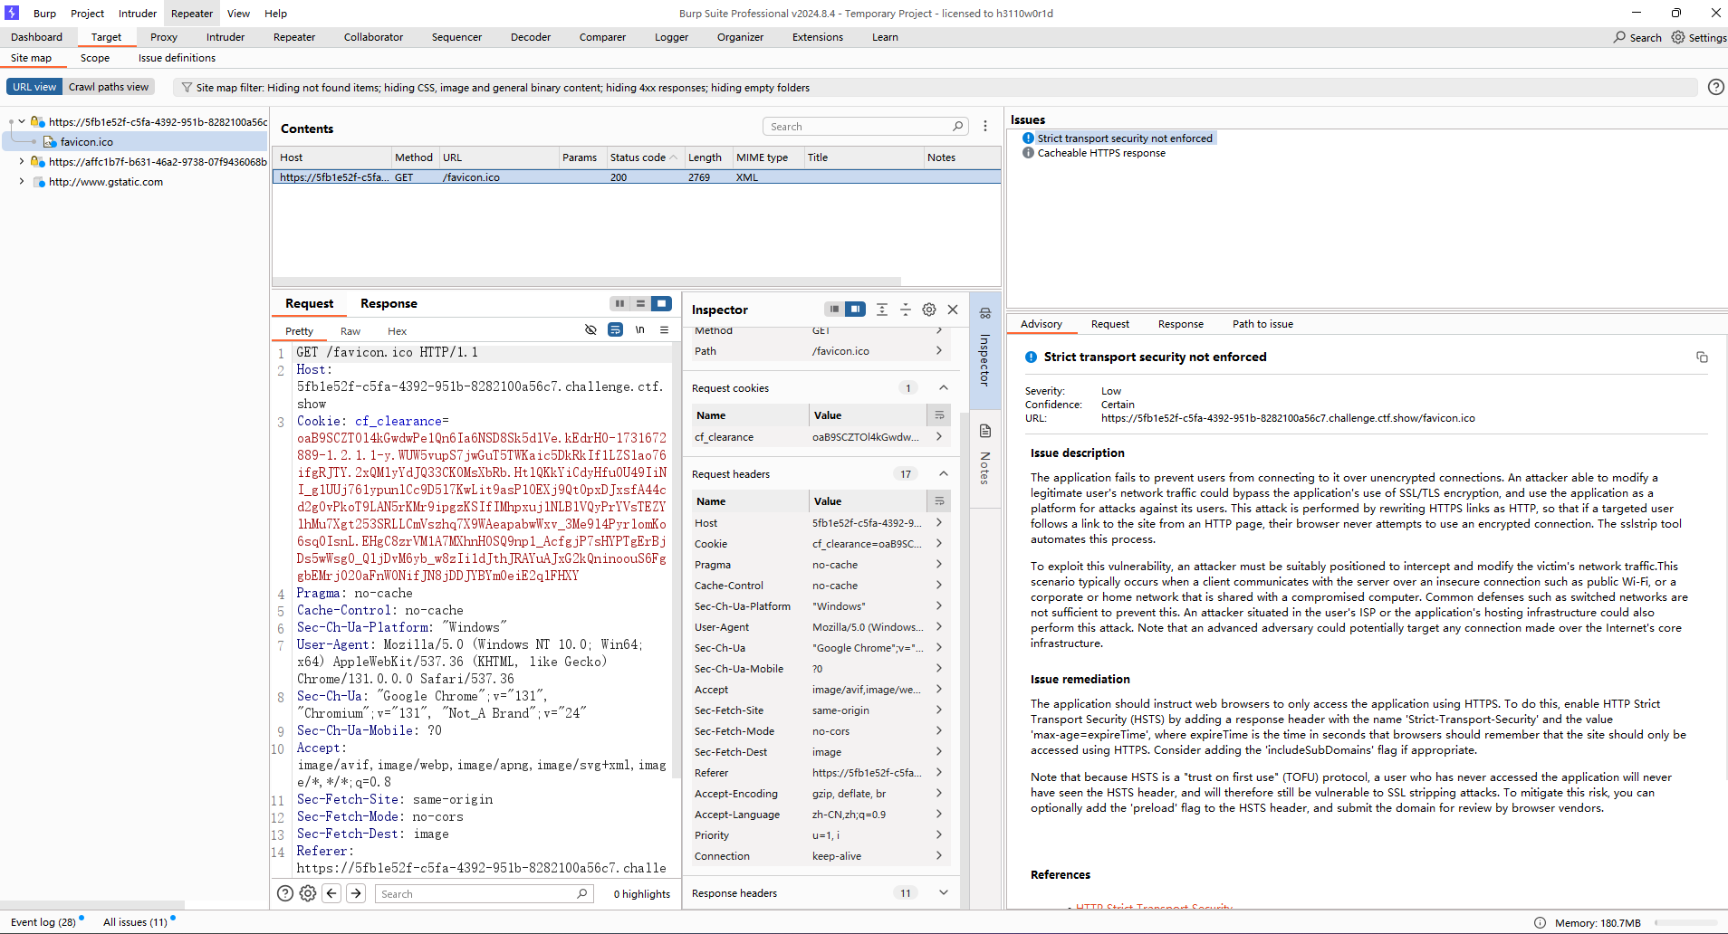This screenshot has width=1728, height=934.
Task: Expand the affc1b7f host tree node
Action: click(22, 161)
